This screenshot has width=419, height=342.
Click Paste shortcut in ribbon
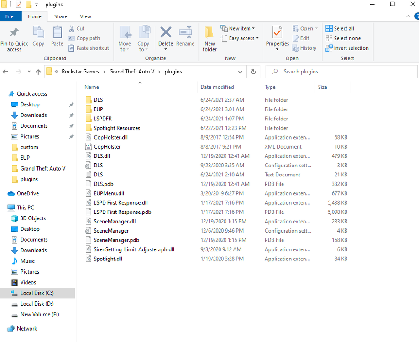coord(89,48)
